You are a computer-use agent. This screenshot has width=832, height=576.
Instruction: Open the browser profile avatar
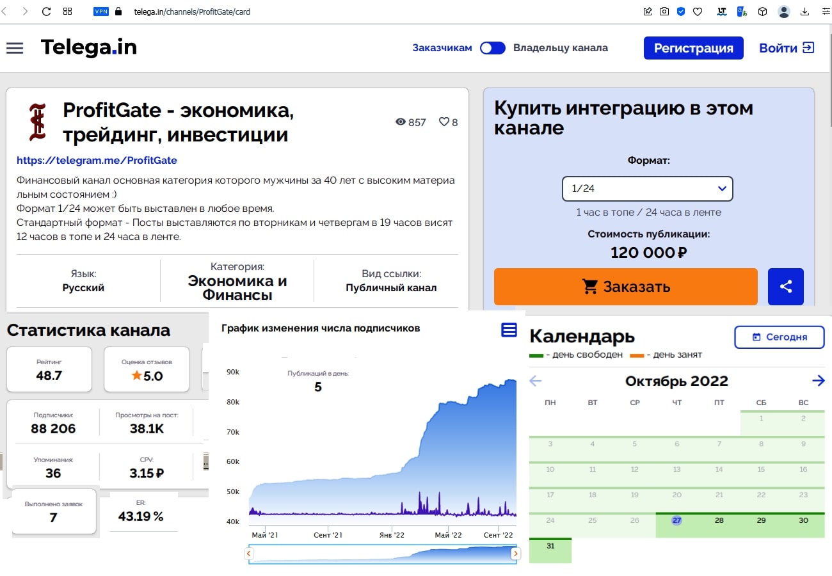click(784, 12)
